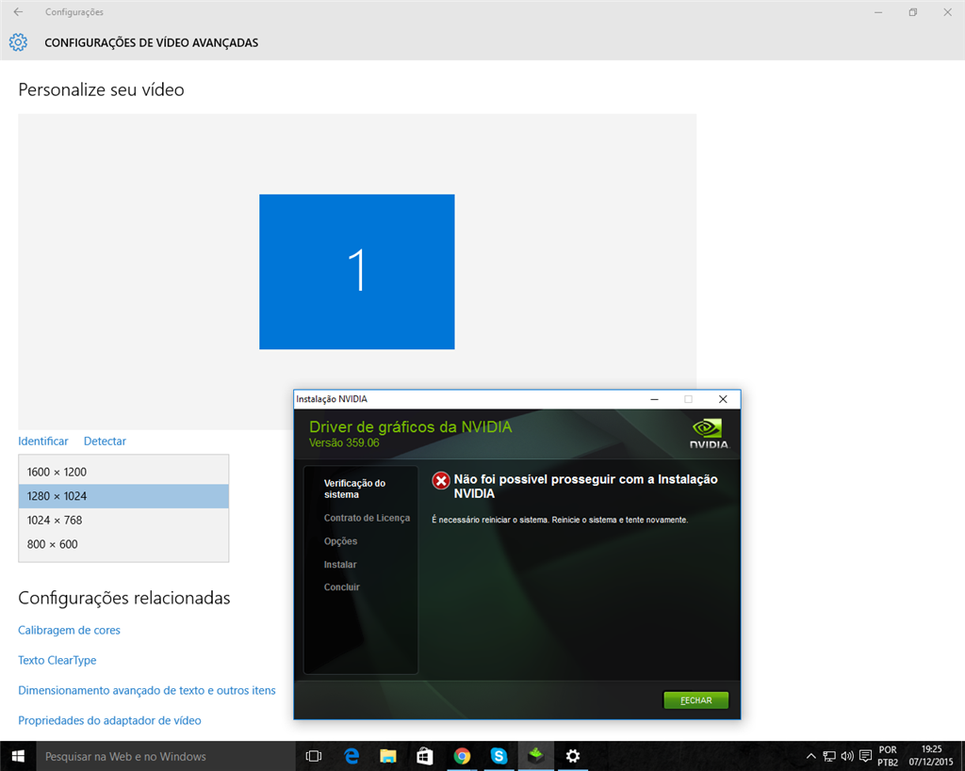Select monitor 1 display thumbnail
The height and width of the screenshot is (771, 965).
pyautogui.click(x=357, y=272)
